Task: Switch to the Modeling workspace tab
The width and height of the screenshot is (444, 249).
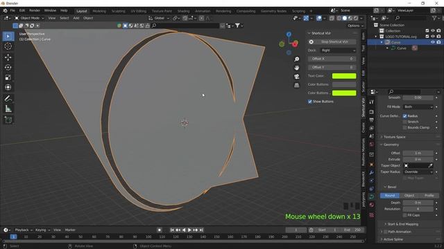Action: tap(99, 11)
